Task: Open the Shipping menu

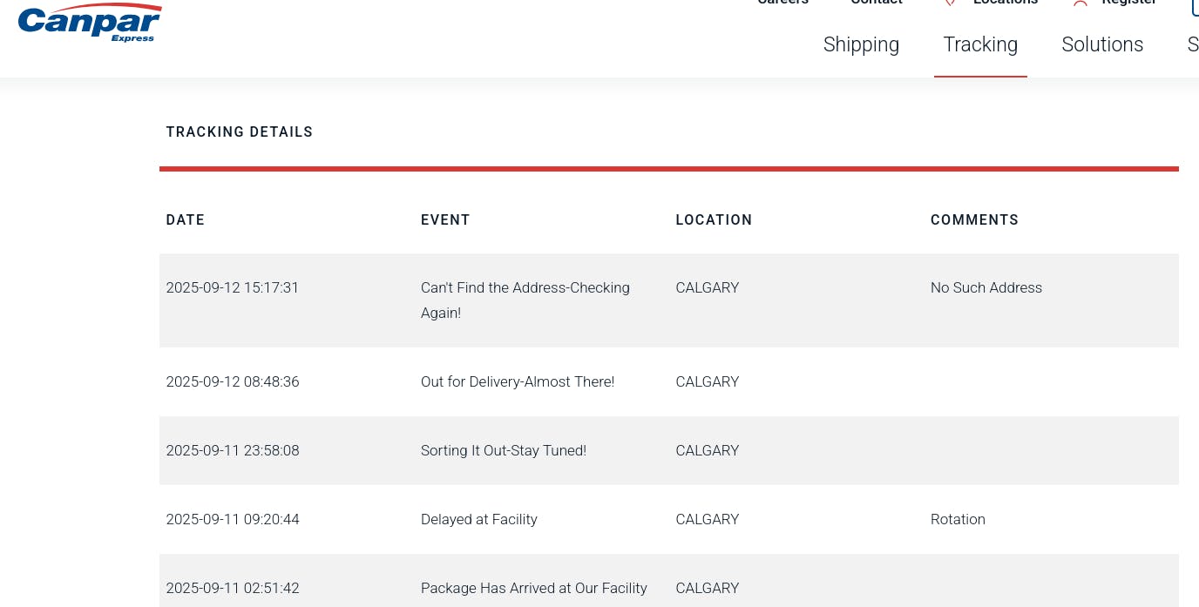Action: coord(861,44)
